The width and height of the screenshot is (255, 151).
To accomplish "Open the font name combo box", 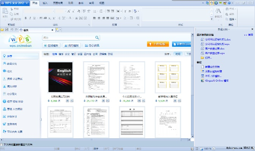I will [39, 11].
